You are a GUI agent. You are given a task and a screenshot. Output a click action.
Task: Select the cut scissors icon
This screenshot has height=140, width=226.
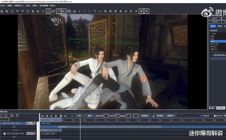coord(28,11)
